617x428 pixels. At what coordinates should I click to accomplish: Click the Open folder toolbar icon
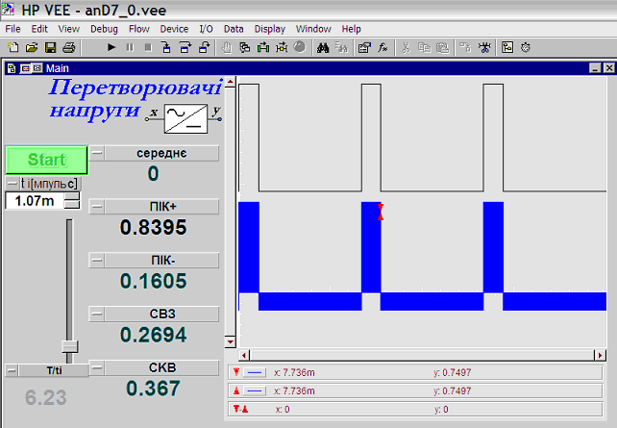point(32,48)
